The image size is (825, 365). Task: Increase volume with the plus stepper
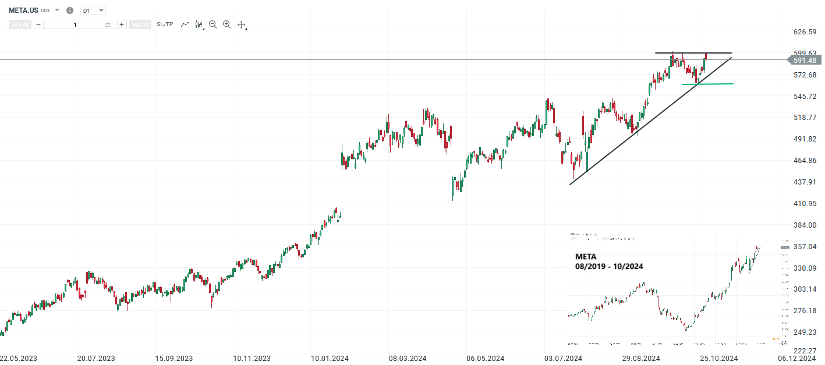(121, 24)
